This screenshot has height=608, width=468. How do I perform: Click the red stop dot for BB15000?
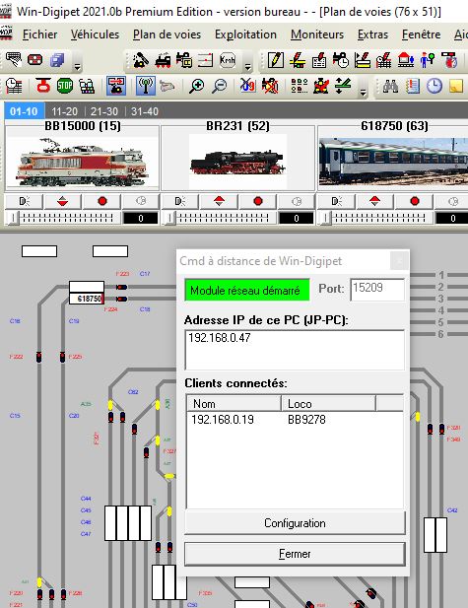(x=102, y=201)
